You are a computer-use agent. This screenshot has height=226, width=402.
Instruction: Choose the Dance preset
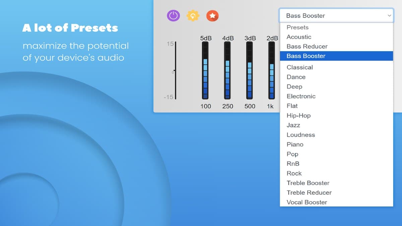(336, 77)
